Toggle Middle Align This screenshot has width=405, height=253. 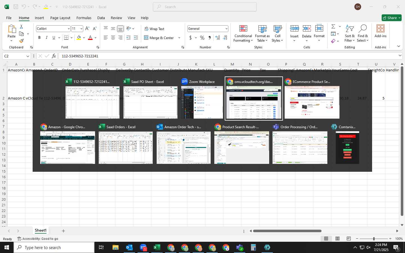(x=113, y=29)
